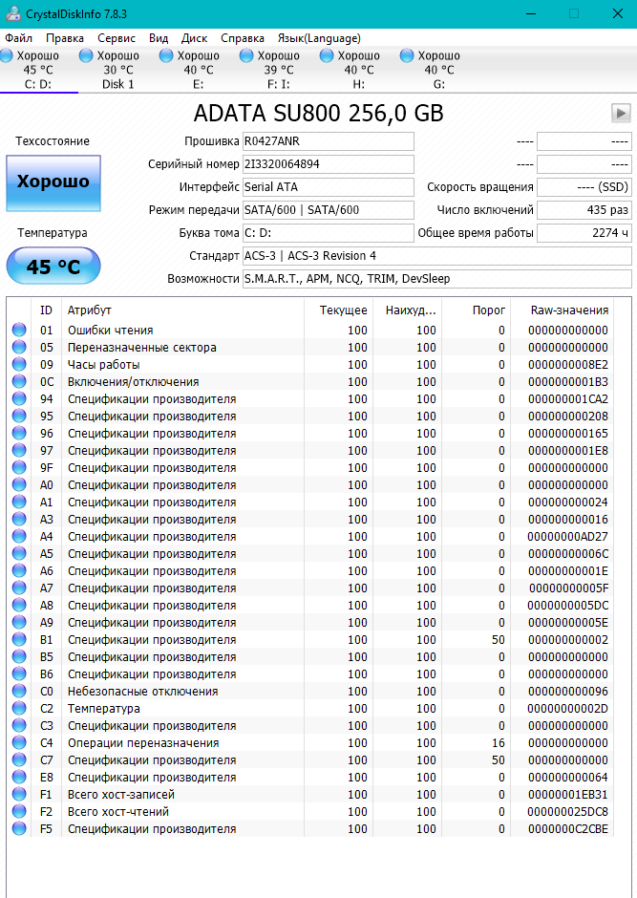This screenshot has height=898, width=637.
Task: Select the Disk 1 tab
Action: 117,70
